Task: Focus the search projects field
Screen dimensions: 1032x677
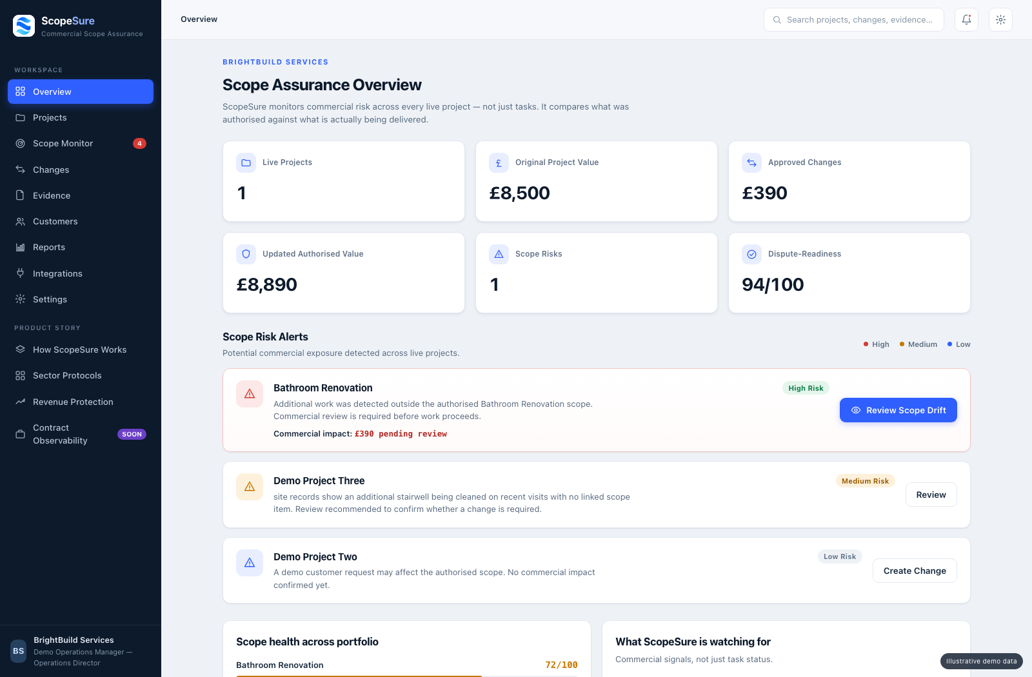Action: point(853,20)
